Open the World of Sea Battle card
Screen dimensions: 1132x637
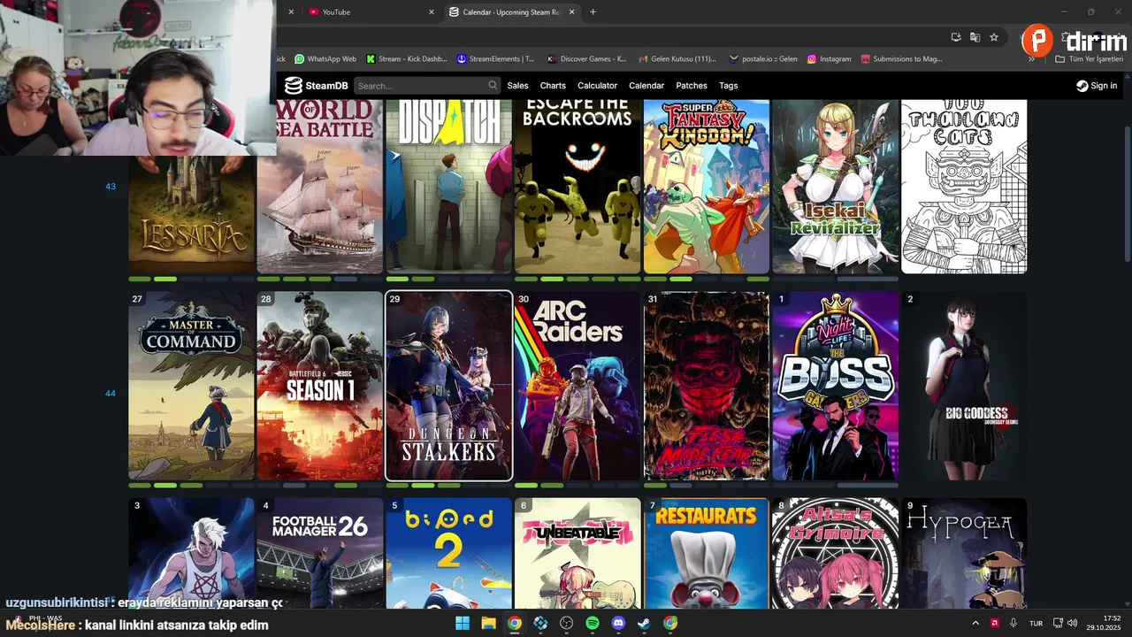pyautogui.click(x=320, y=187)
